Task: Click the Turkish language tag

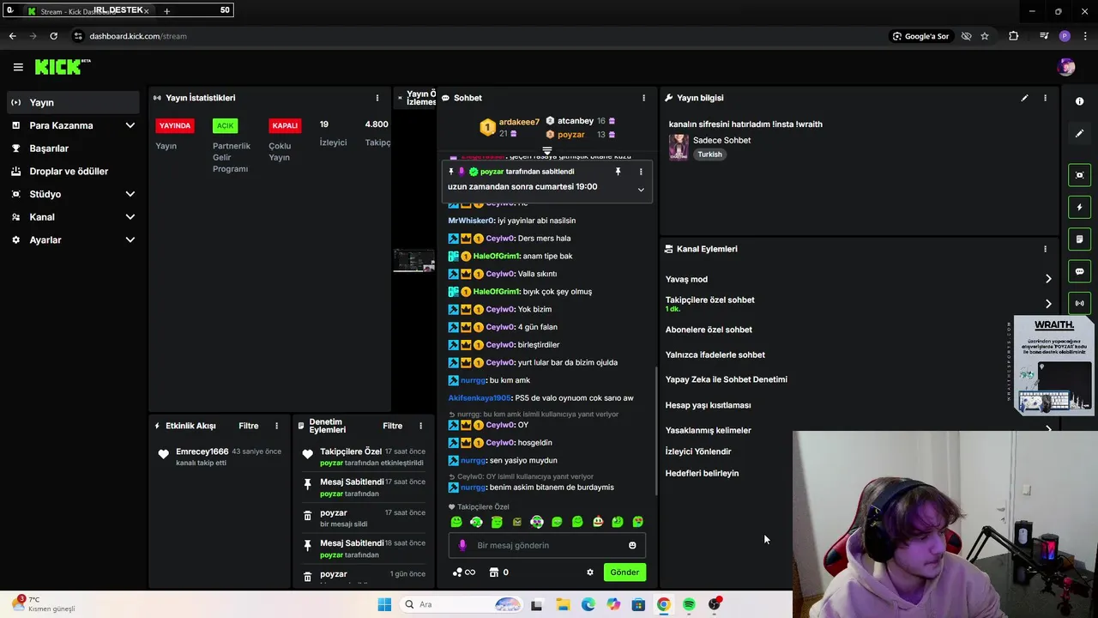Action: [709, 154]
